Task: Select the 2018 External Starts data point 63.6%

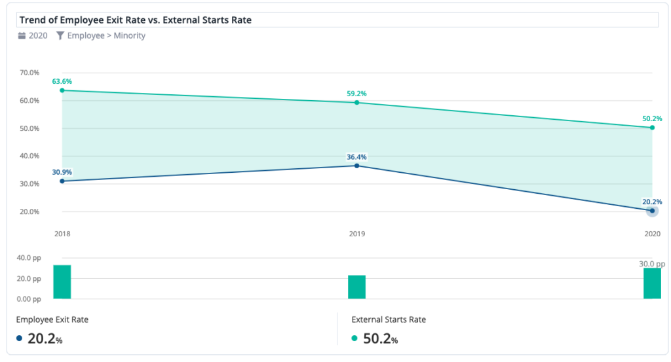Action: coord(62,90)
